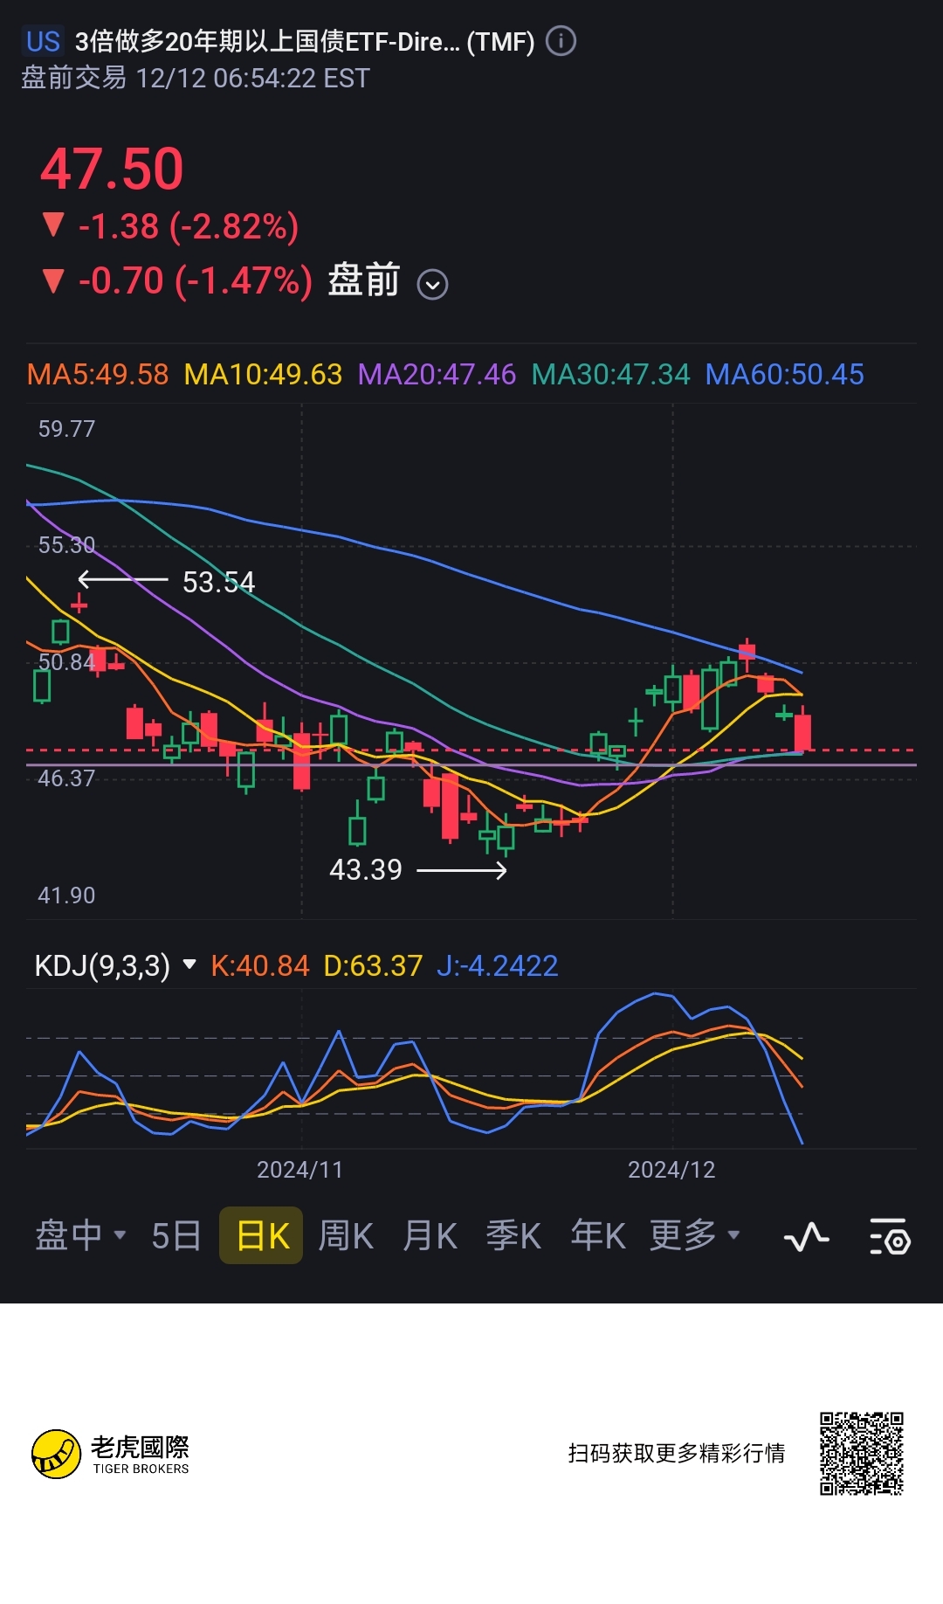Switch to the 季K quarterly tab
Screen dimensions: 943x1604
(x=513, y=1235)
